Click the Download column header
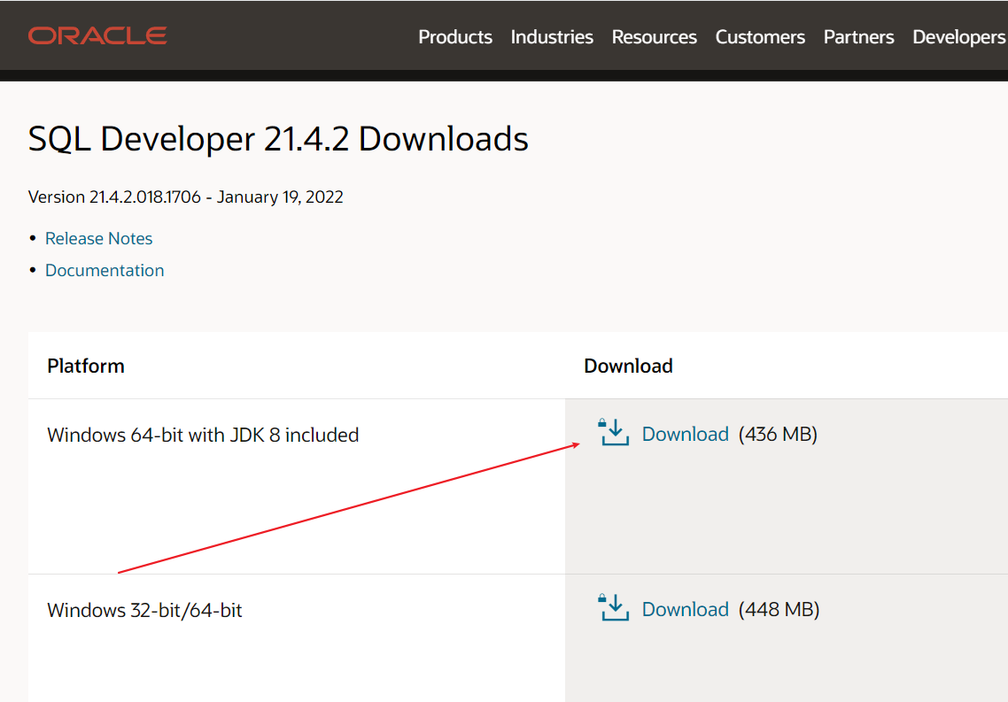The image size is (1008, 702). pyautogui.click(x=628, y=366)
